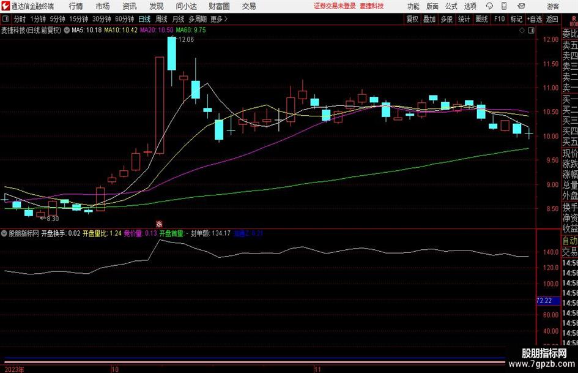Viewport: 578px width, 373px height.
Task: Click the 通达信 red logo icon
Action: click(x=6, y=6)
